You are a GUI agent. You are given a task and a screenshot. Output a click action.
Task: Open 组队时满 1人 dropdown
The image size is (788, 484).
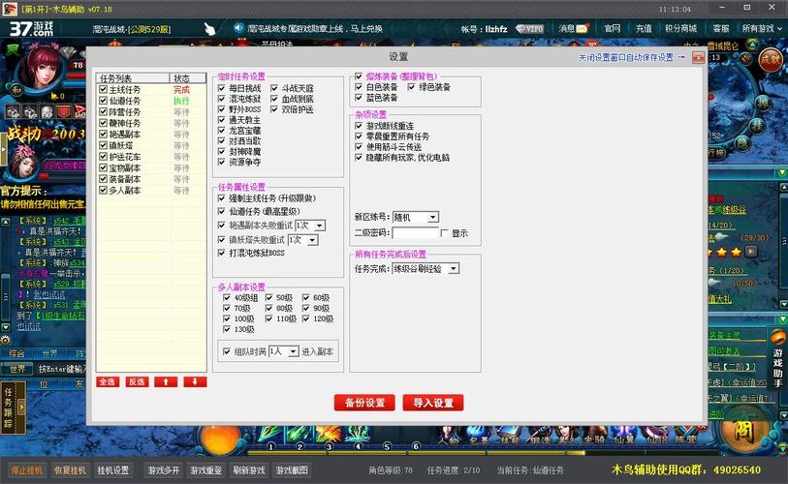(294, 352)
